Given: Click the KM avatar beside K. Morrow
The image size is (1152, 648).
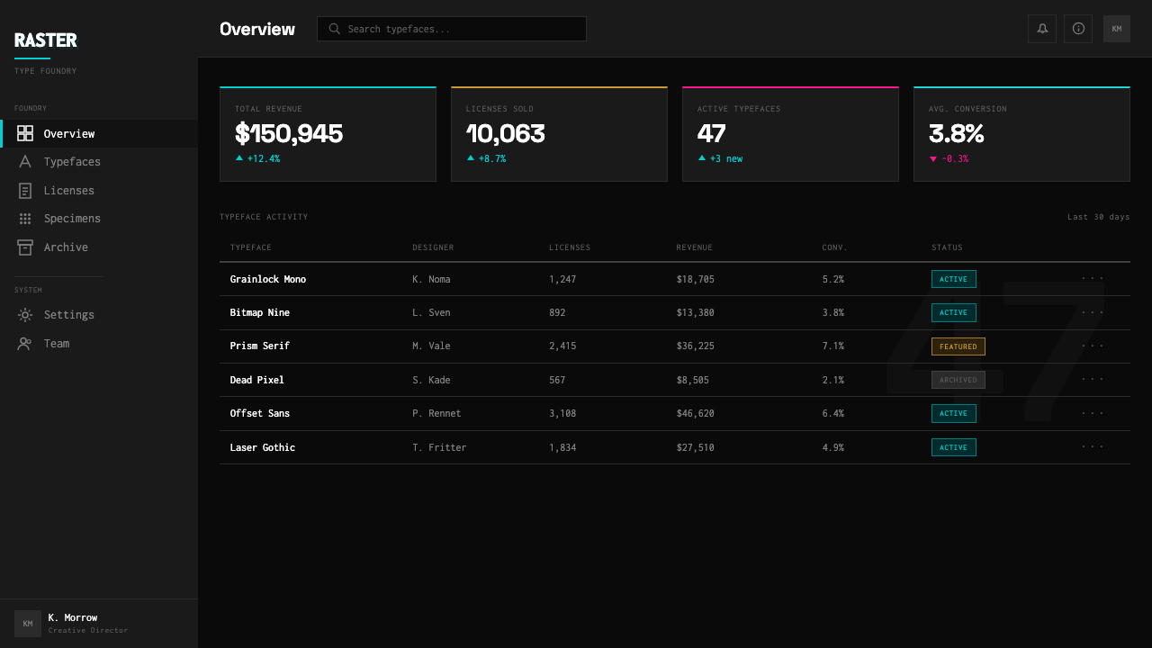Looking at the screenshot, I should coord(28,624).
